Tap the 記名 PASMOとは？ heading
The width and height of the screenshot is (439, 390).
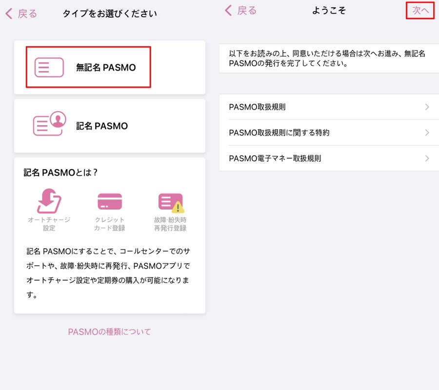60,173
